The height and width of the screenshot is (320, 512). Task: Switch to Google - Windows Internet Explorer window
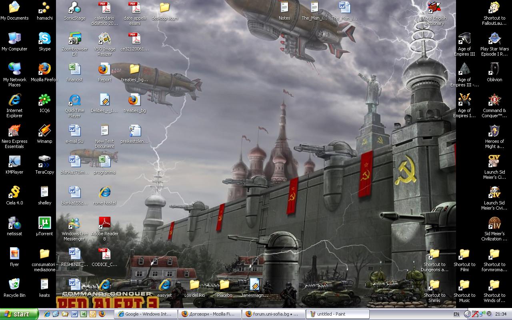(x=146, y=314)
